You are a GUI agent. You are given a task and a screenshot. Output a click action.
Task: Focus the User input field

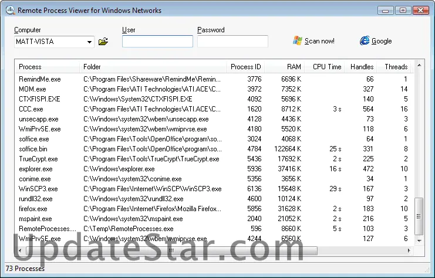coord(157,41)
